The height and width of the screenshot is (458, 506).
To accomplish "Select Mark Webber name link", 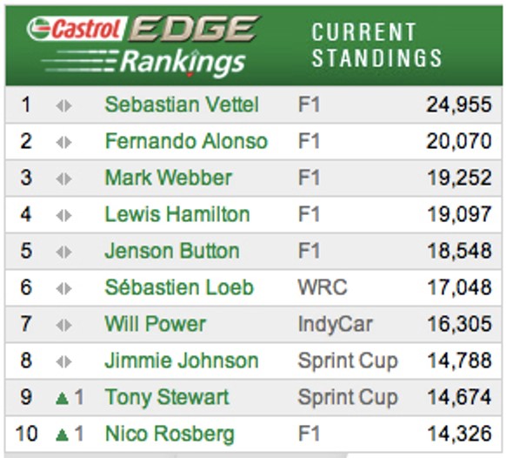I will click(169, 178).
